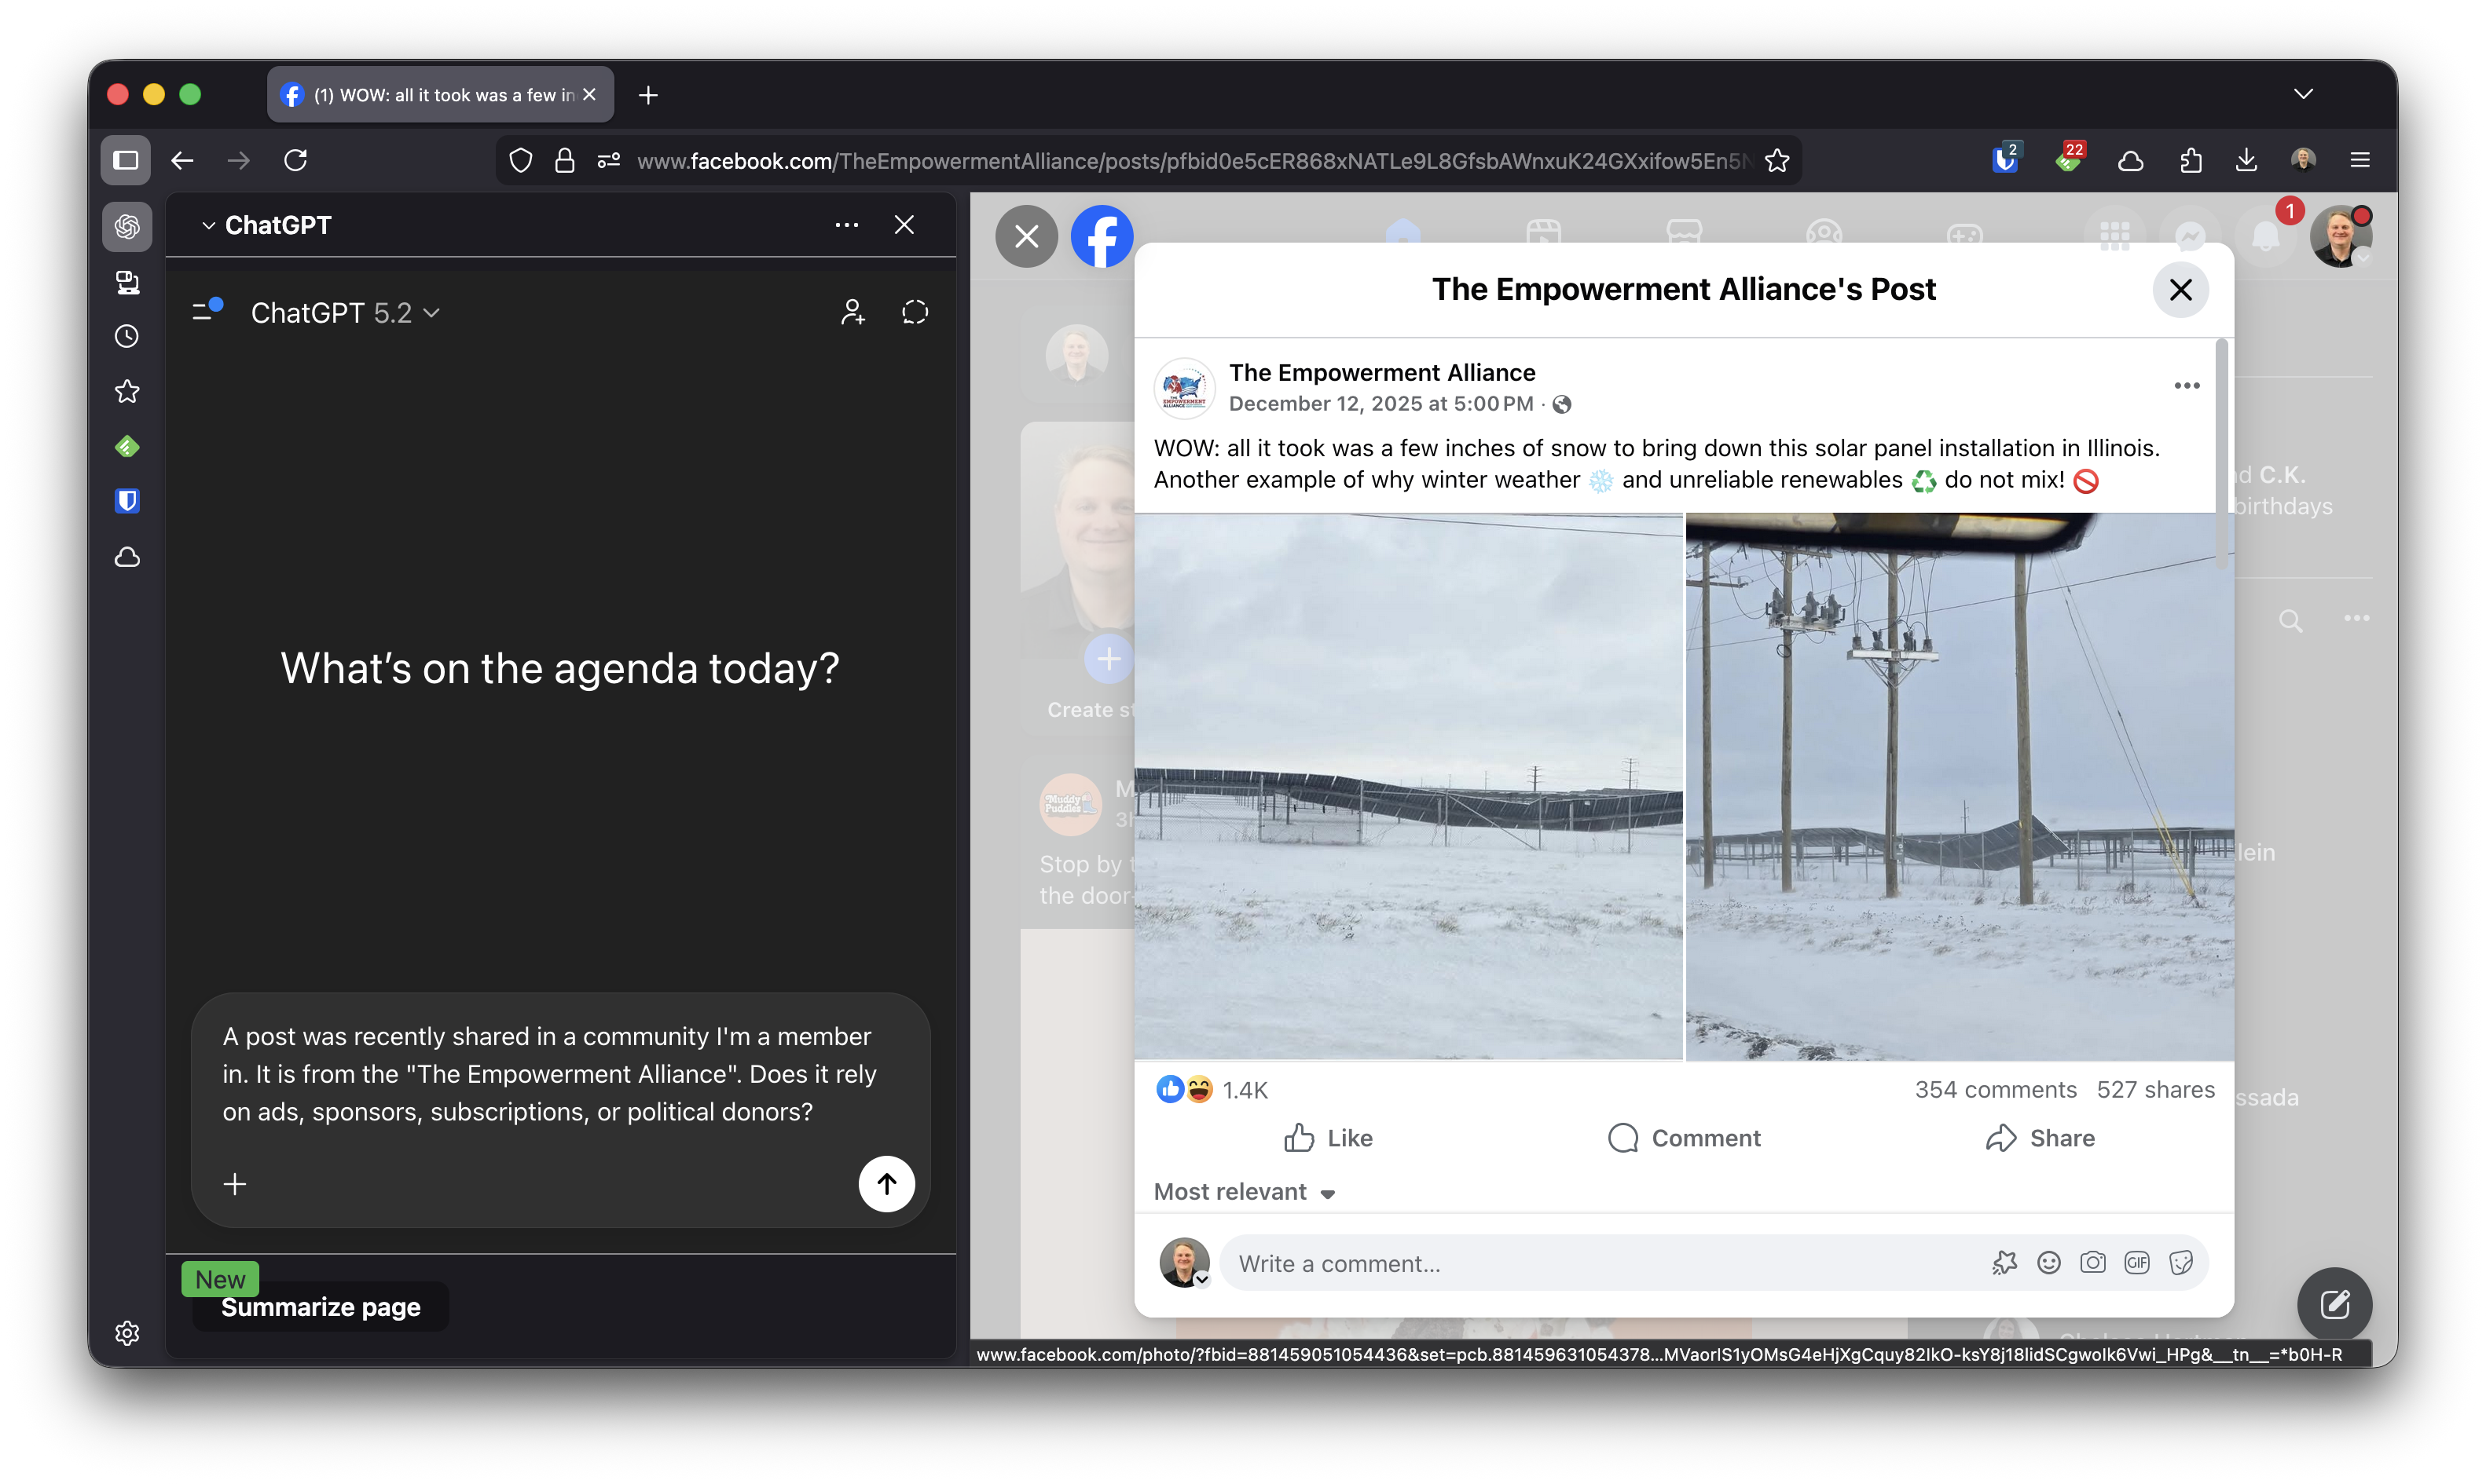2486x1484 pixels.
Task: Click the Summarize page button
Action: [x=321, y=1307]
